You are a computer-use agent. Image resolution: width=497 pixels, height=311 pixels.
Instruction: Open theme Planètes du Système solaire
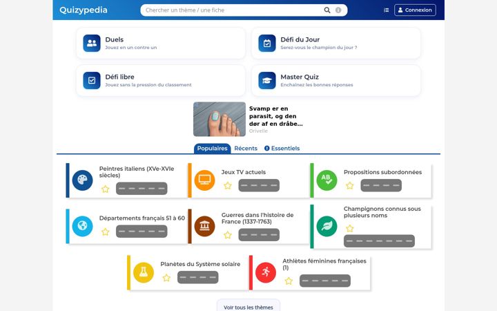200,264
